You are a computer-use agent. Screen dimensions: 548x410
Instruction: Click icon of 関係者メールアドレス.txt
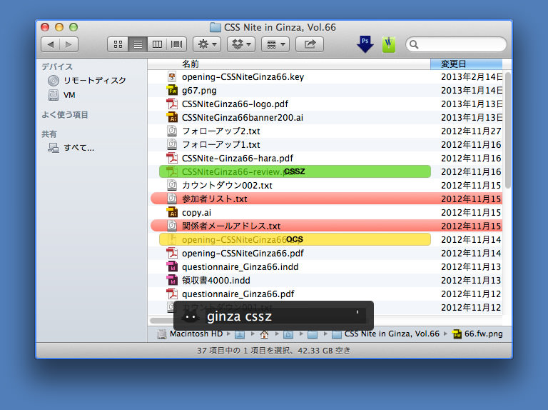tap(172, 226)
